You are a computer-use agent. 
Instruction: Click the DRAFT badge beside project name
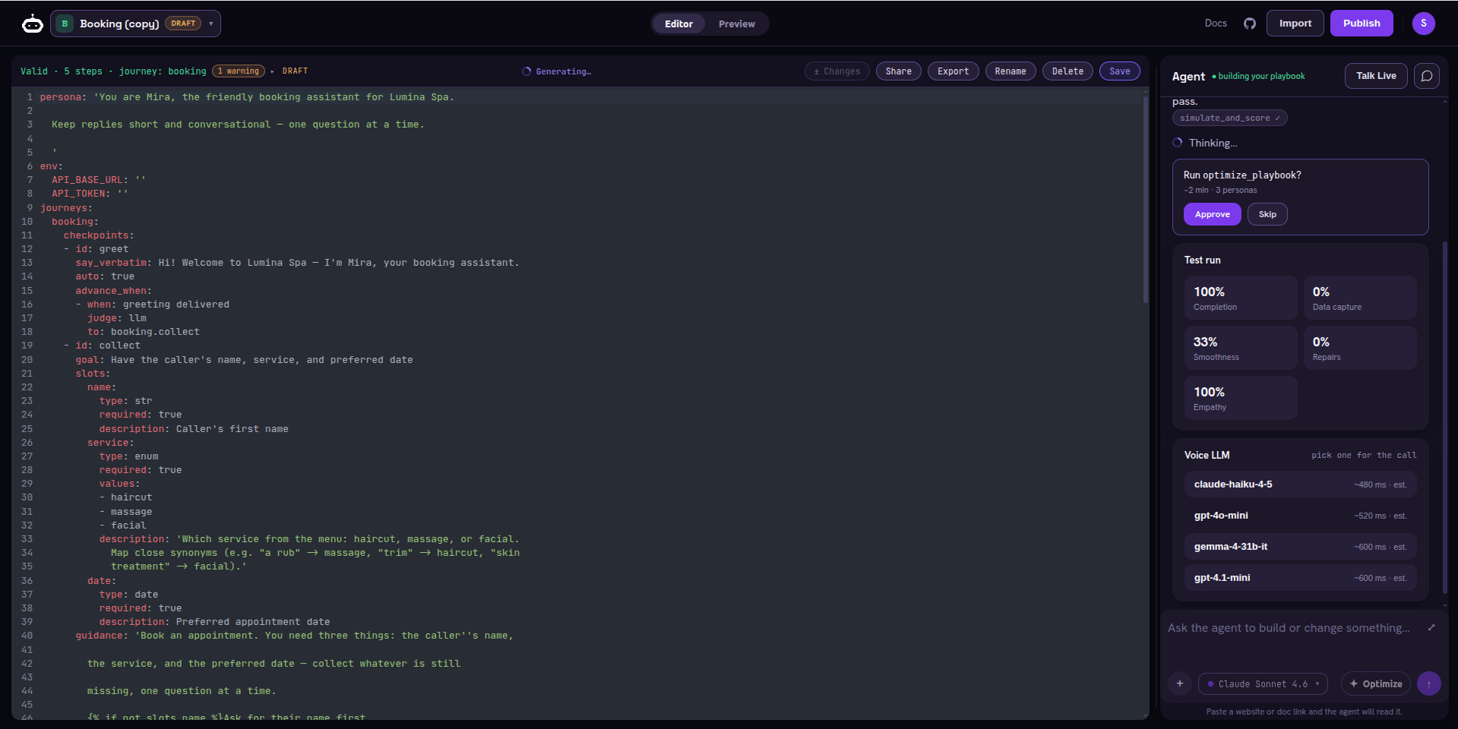[x=183, y=24]
